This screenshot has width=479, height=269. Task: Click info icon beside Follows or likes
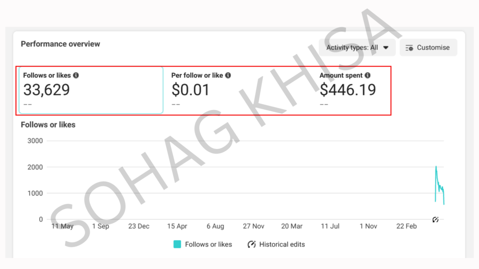click(76, 75)
